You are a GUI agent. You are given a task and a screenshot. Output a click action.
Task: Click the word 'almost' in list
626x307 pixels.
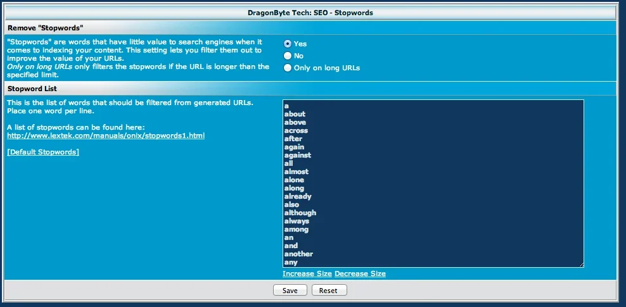[x=297, y=172]
